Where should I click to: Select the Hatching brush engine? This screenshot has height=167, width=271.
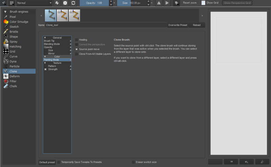click(19, 46)
